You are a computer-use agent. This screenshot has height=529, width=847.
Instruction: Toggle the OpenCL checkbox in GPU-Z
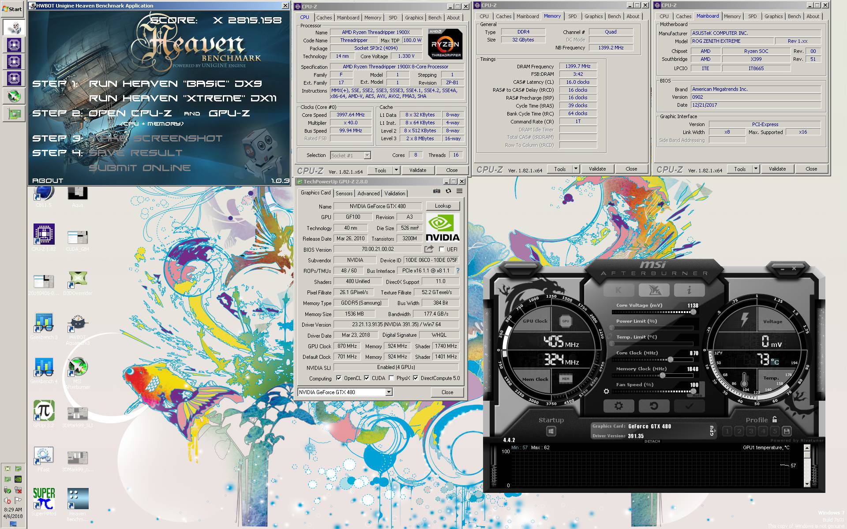(x=339, y=378)
